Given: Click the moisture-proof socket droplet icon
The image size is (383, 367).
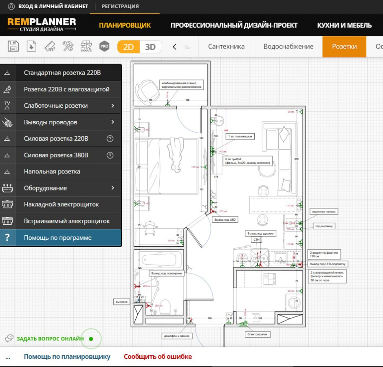Looking at the screenshot, I should [7, 89].
